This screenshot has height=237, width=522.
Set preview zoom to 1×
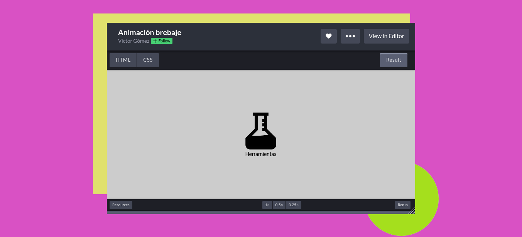pyautogui.click(x=267, y=205)
